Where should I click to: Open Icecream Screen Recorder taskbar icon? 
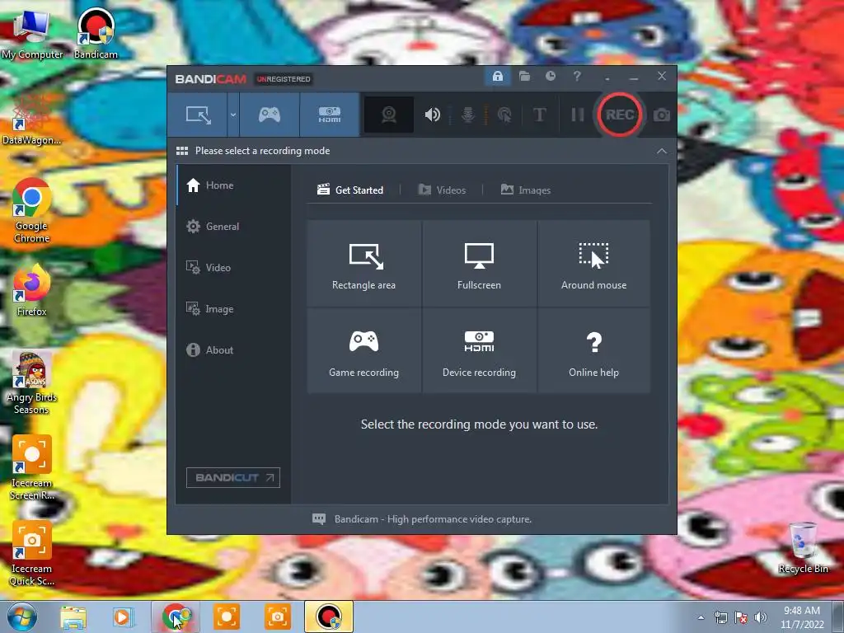pyautogui.click(x=227, y=617)
